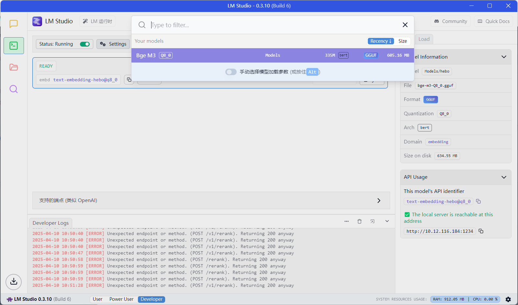Click the 634.55 MB size on disk value
518x305 pixels.
(447, 156)
